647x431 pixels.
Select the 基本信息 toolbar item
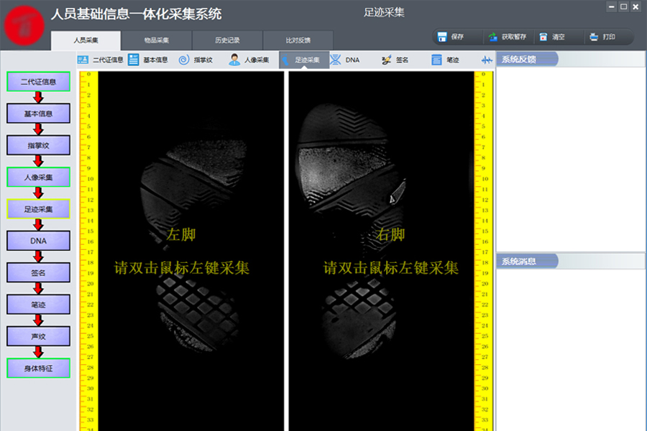148,60
